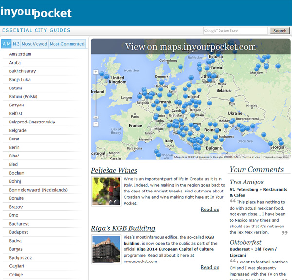Select Amsterdam in the city list
This screenshot has width=292, height=280.
pyautogui.click(x=20, y=54)
